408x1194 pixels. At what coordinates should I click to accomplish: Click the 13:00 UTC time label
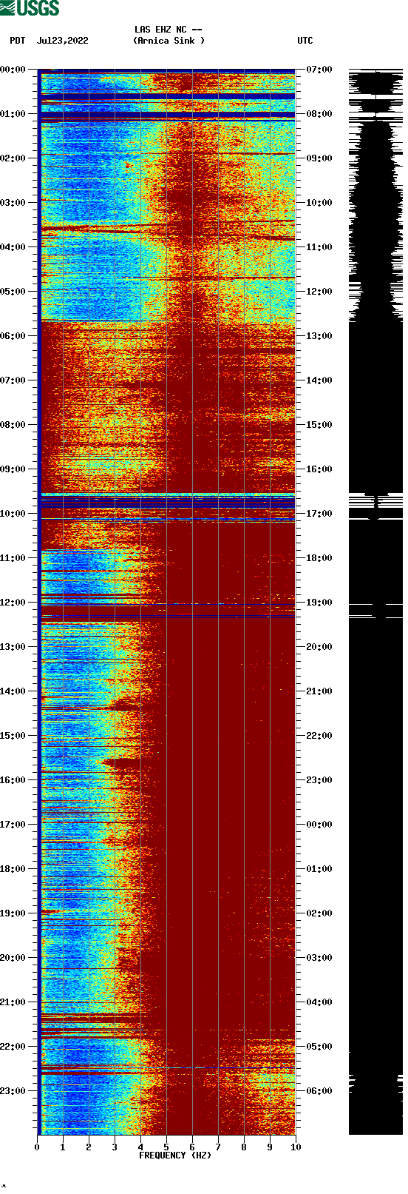point(319,336)
